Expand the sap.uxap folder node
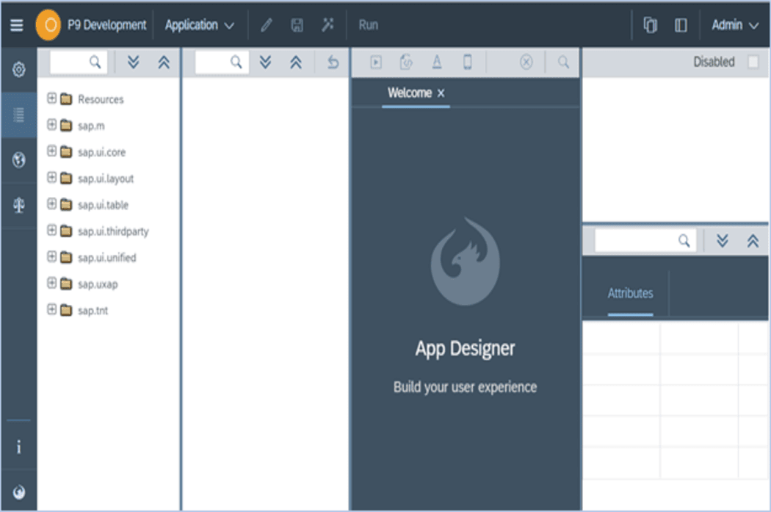This screenshot has height=512, width=771. [x=51, y=283]
